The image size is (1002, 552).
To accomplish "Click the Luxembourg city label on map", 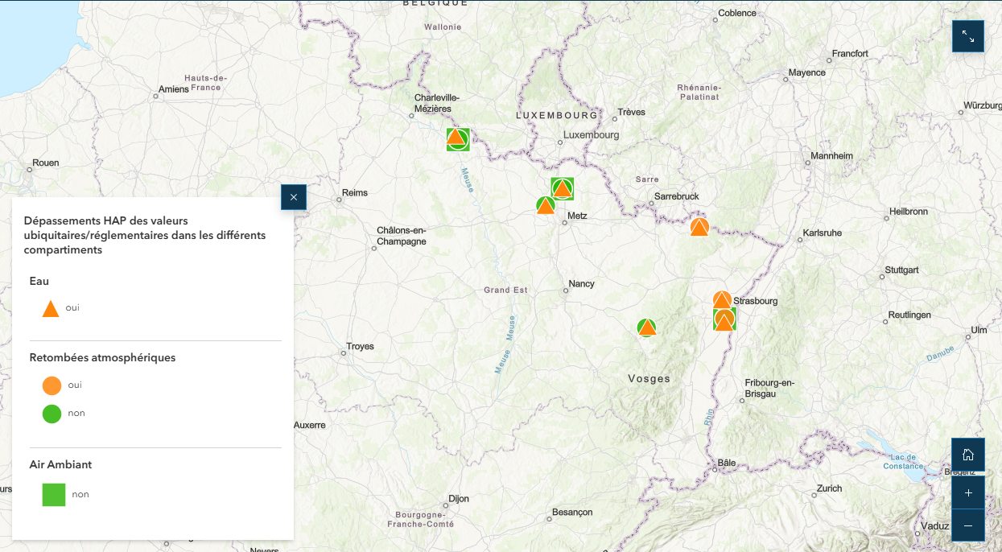I will (591, 134).
